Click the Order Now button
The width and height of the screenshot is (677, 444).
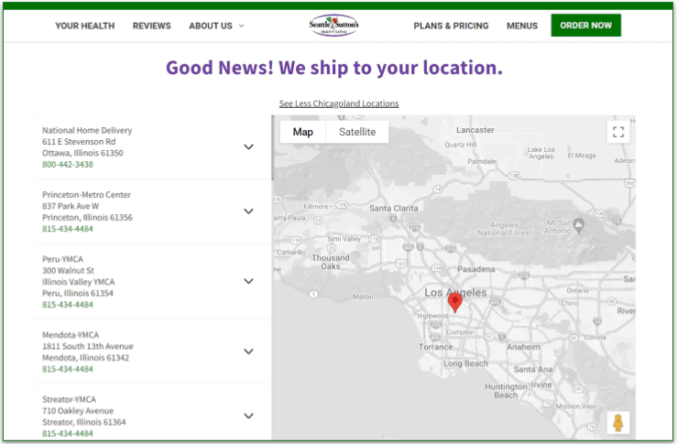[585, 26]
